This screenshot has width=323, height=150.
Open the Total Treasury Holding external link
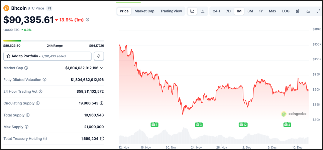click(102, 139)
